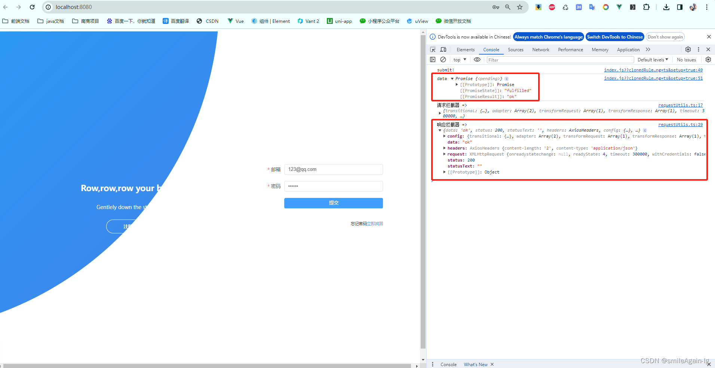This screenshot has width=715, height=368.
Task: Open the Performance tab
Action: [x=571, y=50]
